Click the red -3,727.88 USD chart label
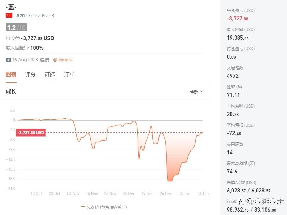This screenshot has width=287, height=215. (31, 132)
